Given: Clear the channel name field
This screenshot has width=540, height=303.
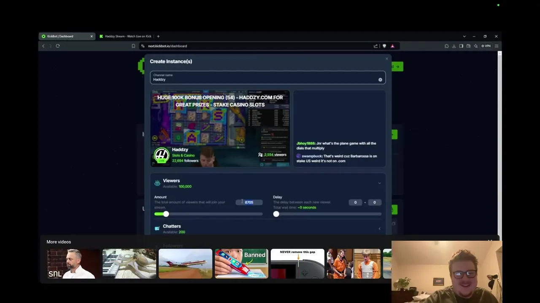Looking at the screenshot, I should [x=380, y=80].
